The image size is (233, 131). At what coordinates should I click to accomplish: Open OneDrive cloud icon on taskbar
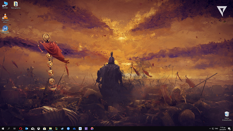point(74,129)
